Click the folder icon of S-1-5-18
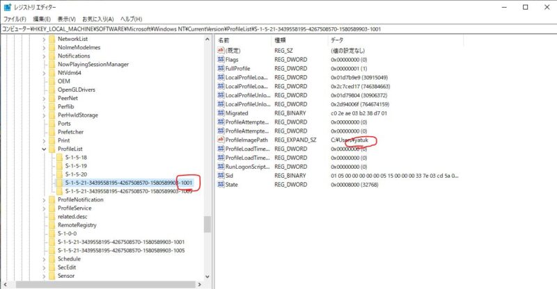Image resolution: width=557 pixels, height=289 pixels. (x=59, y=158)
